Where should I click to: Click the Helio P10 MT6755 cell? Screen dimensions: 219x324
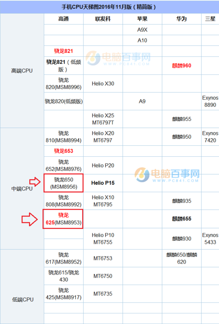tap(103, 239)
